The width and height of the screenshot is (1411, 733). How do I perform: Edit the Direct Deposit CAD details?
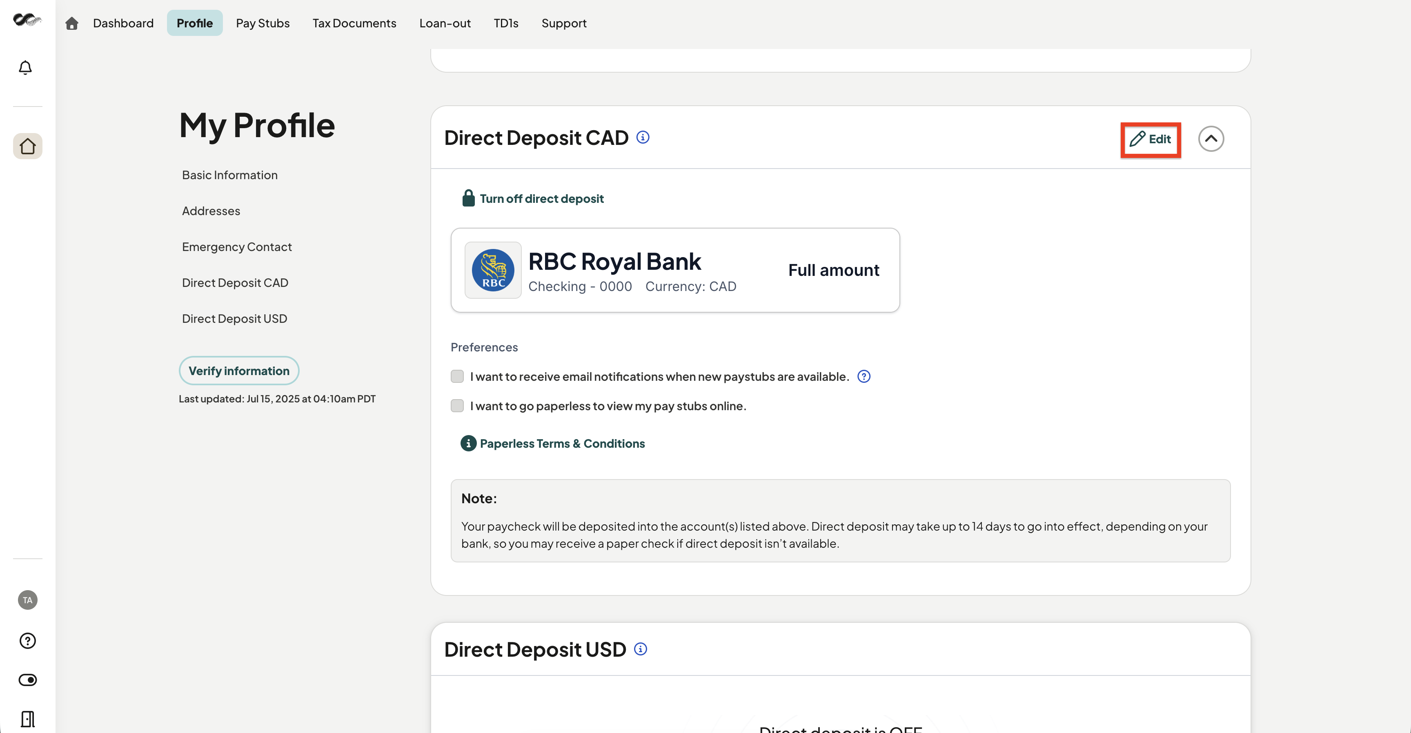[x=1150, y=139]
